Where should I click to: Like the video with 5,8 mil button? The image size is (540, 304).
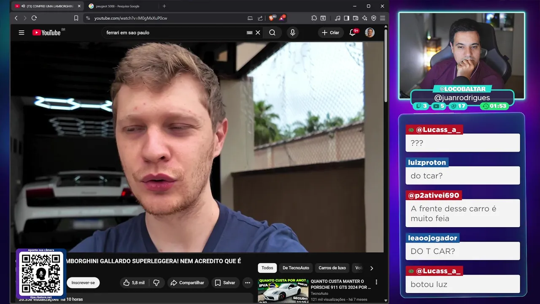(134, 283)
